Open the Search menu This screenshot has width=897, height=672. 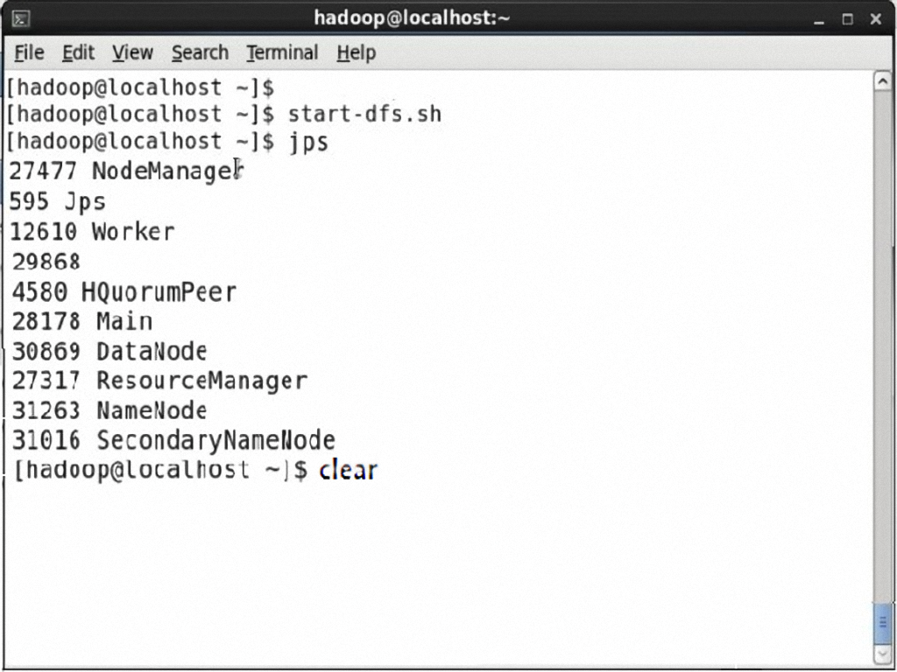pyautogui.click(x=200, y=52)
